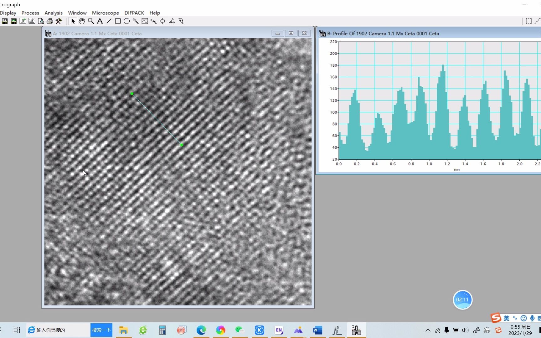Select the Zoom magnifier tool

tap(91, 21)
